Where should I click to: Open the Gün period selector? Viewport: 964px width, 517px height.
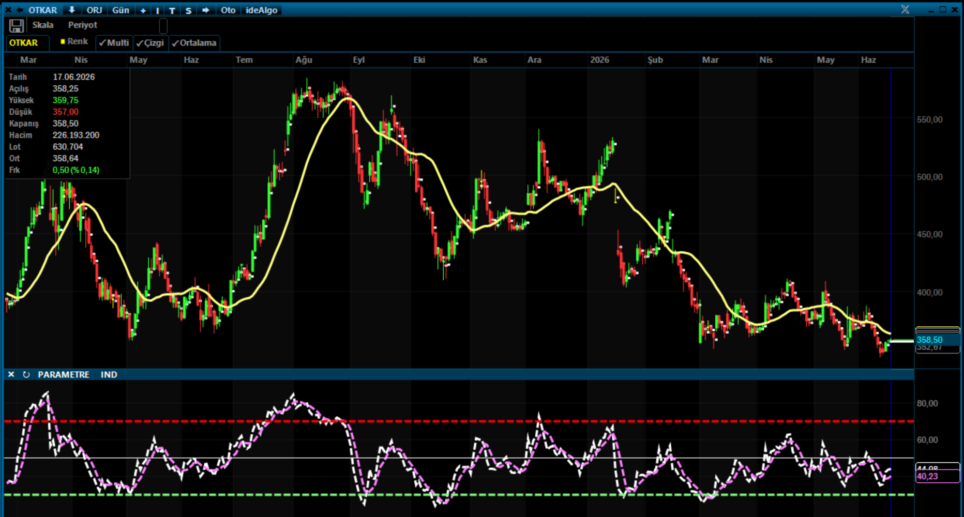coord(120,10)
